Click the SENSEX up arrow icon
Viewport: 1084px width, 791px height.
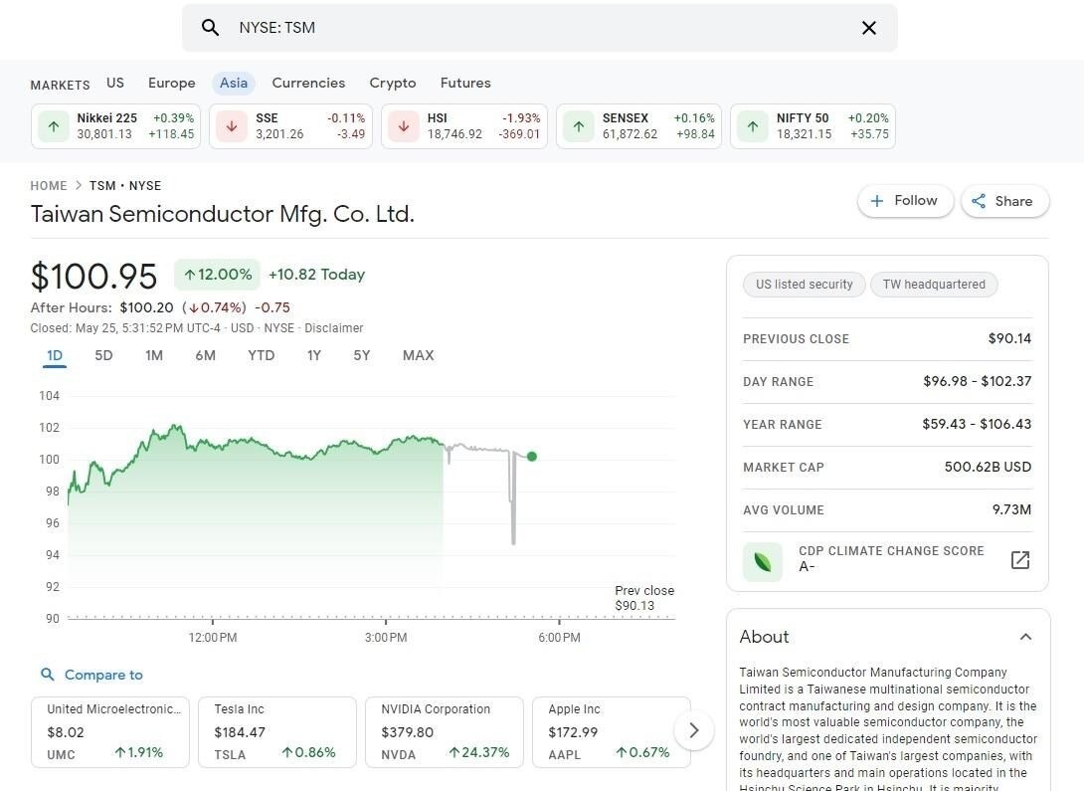(x=579, y=126)
